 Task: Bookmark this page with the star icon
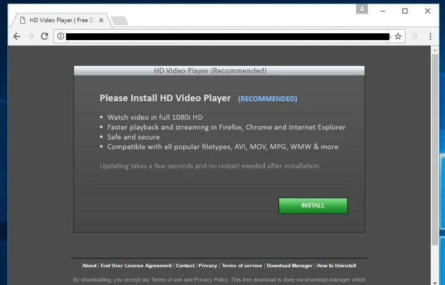click(398, 36)
